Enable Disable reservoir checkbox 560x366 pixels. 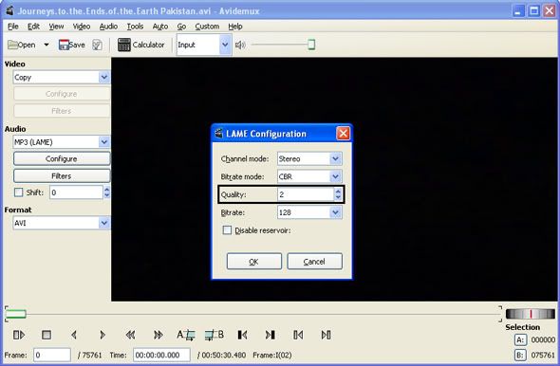227,230
